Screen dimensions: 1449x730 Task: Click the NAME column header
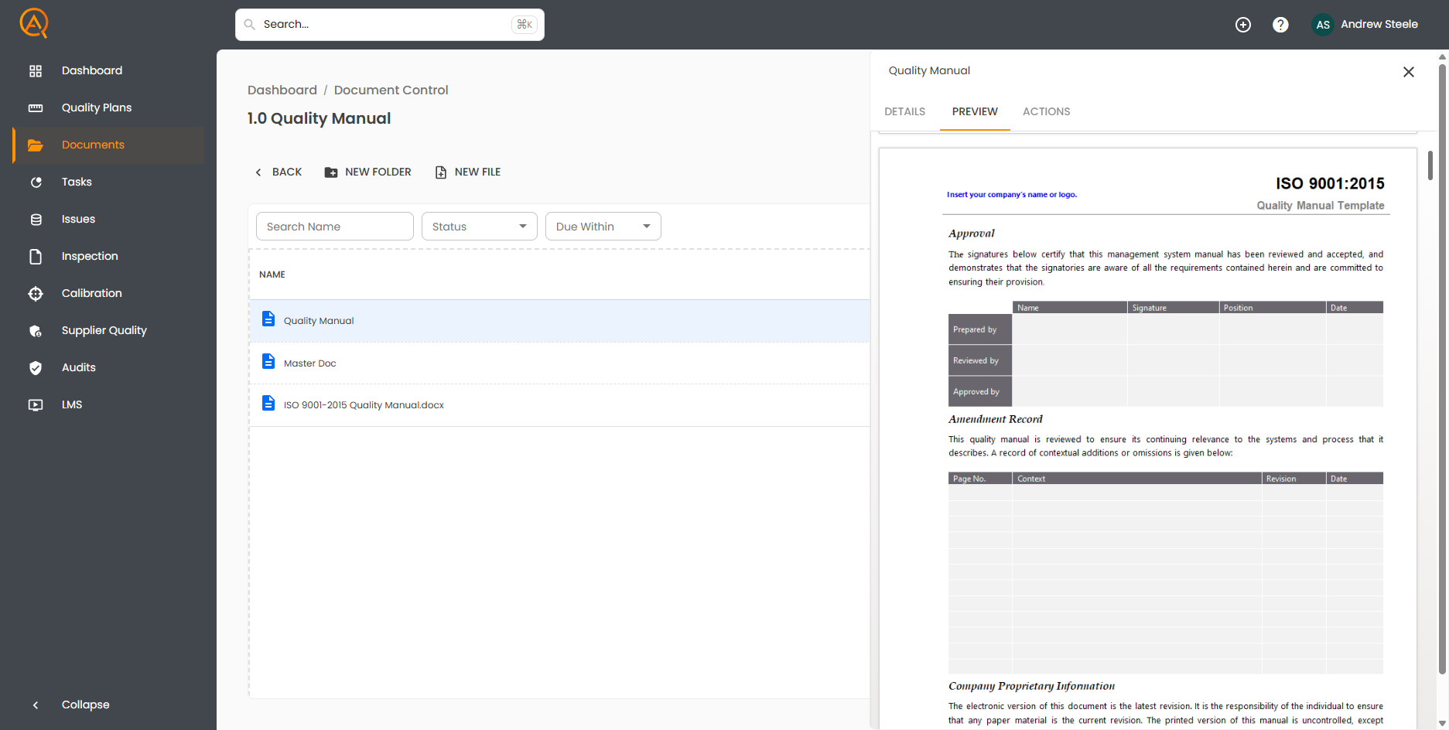tap(272, 275)
